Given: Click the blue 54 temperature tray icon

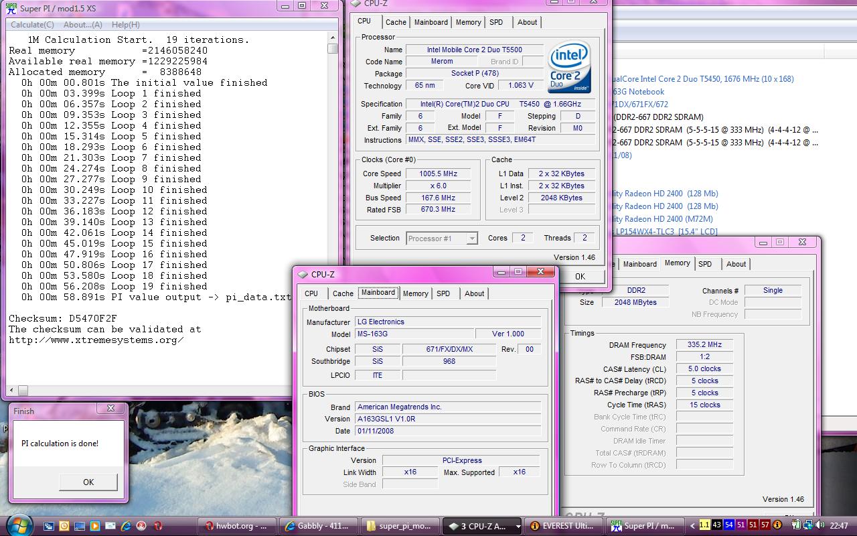Looking at the screenshot, I should tap(729, 525).
